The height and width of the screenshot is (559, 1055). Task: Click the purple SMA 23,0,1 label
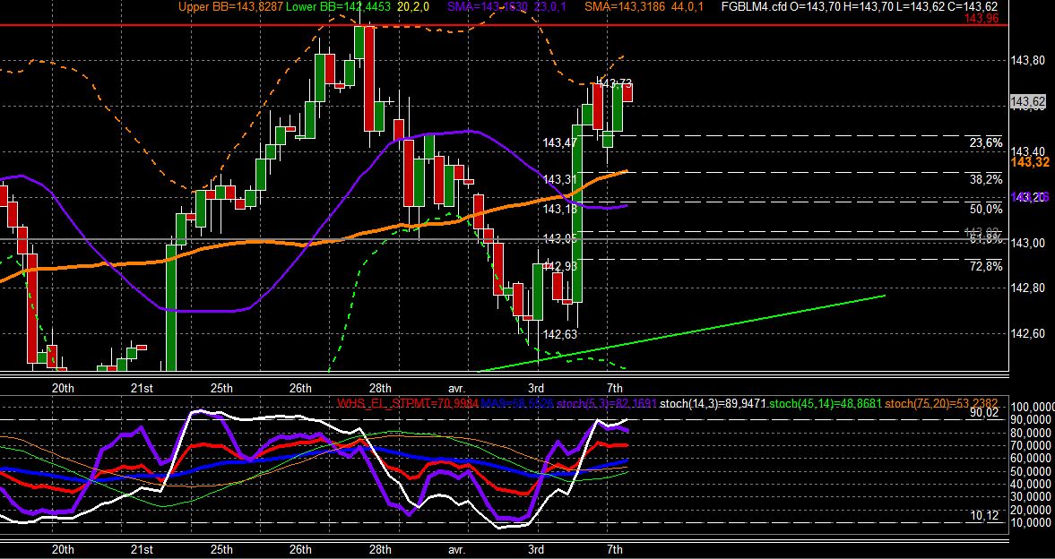point(507,7)
